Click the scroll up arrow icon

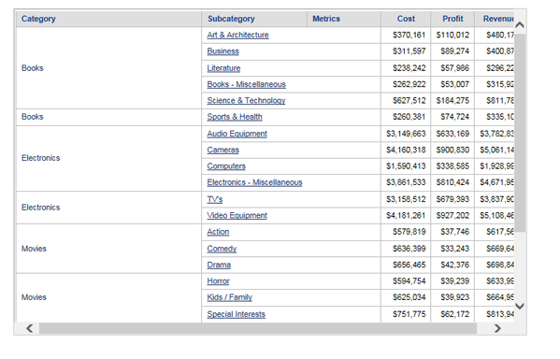(520, 24)
